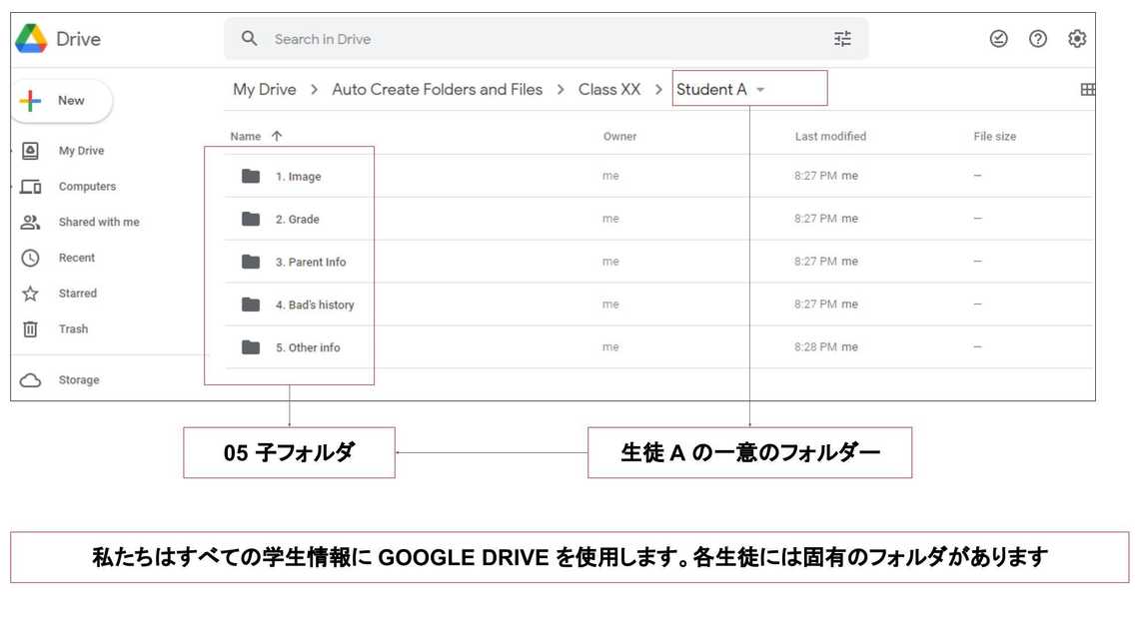Open the Settings gear icon
The width and height of the screenshot is (1139, 621).
(1077, 39)
